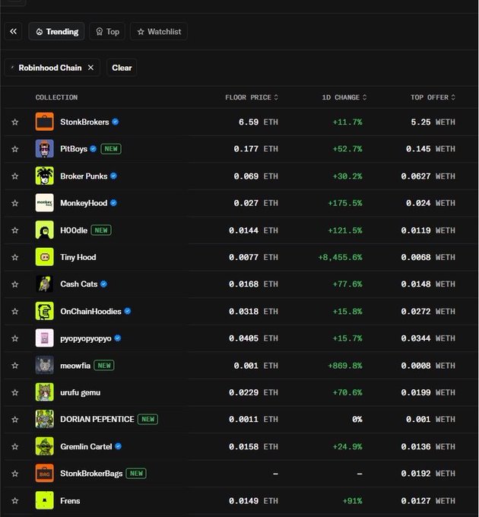Screen dimensions: 479x517
Task: Open the Watchlist tab
Action: (159, 32)
